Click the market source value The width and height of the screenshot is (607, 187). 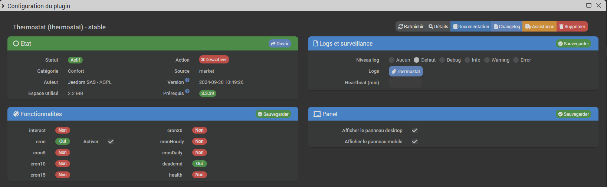pos(207,71)
